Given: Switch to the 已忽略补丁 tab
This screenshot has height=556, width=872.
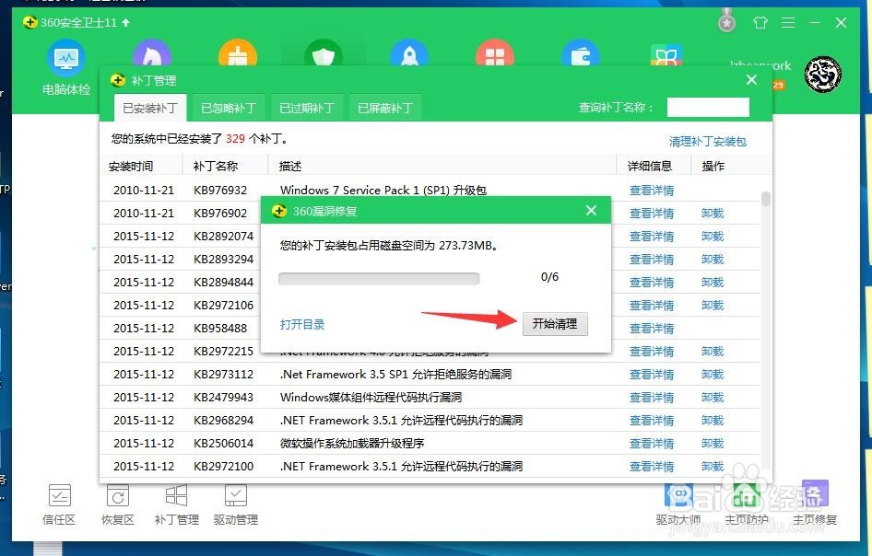Looking at the screenshot, I should (x=228, y=108).
